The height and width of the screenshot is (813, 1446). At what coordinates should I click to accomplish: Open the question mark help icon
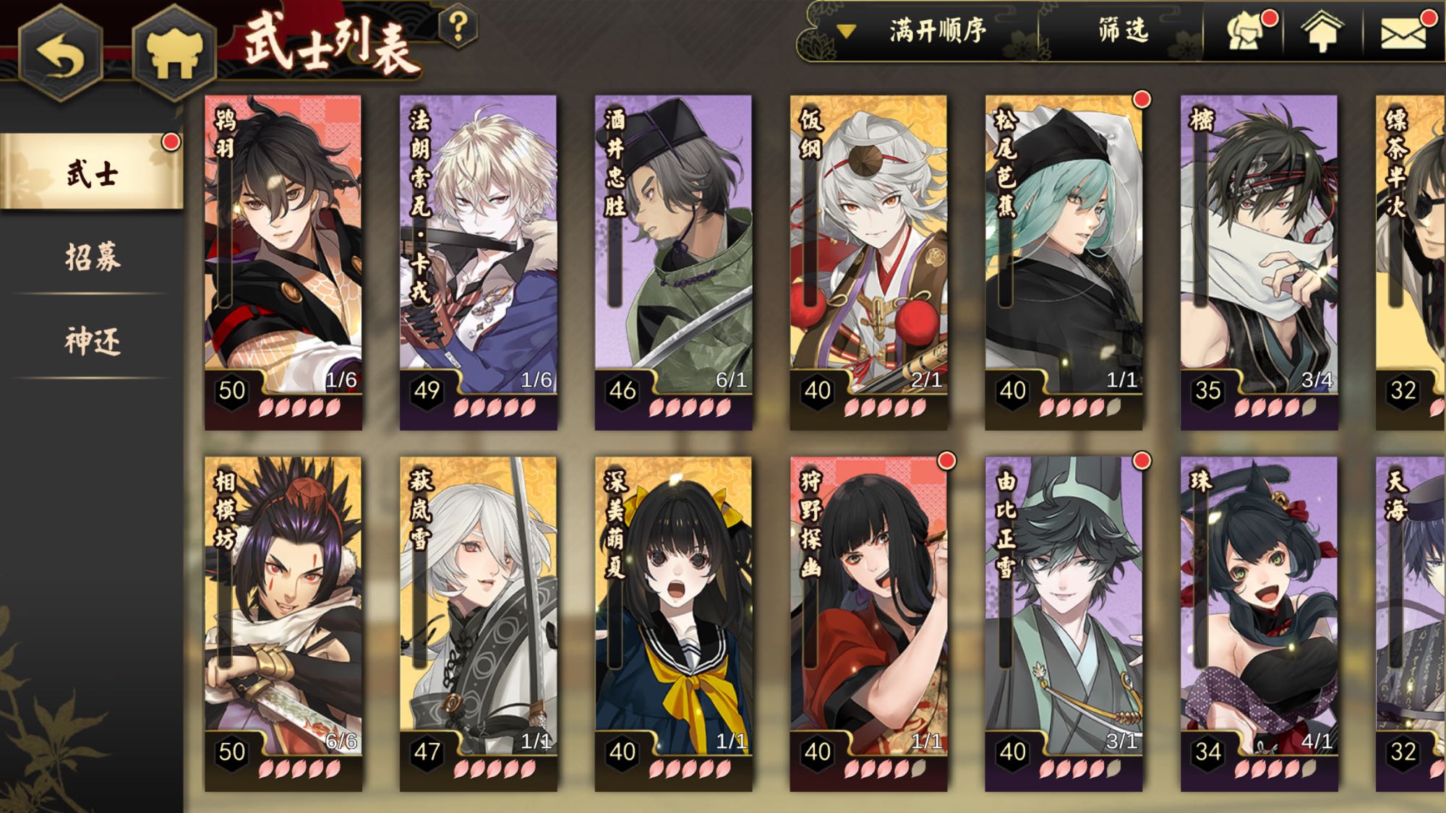(x=458, y=27)
